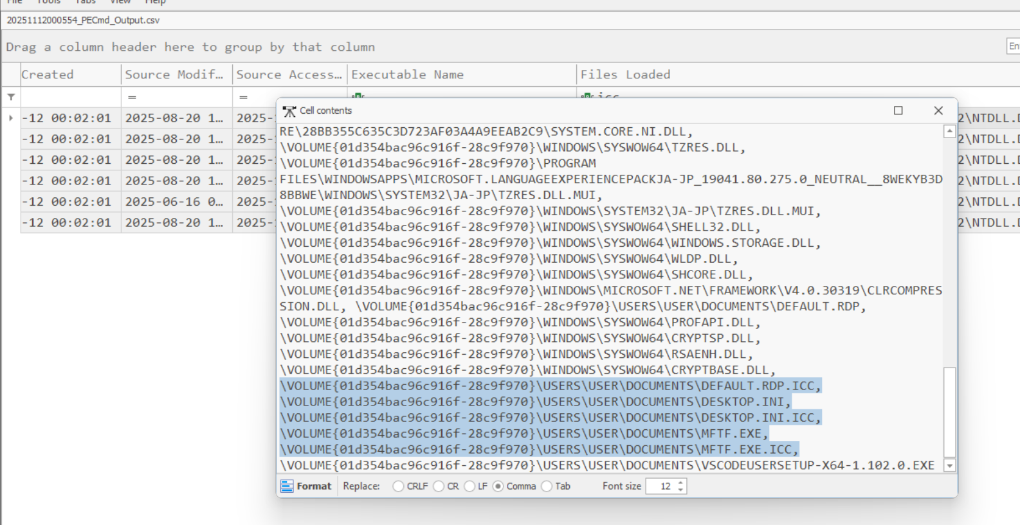Click the Cell contents telescope icon
Viewport: 1020px width, 525px height.
[x=289, y=111]
